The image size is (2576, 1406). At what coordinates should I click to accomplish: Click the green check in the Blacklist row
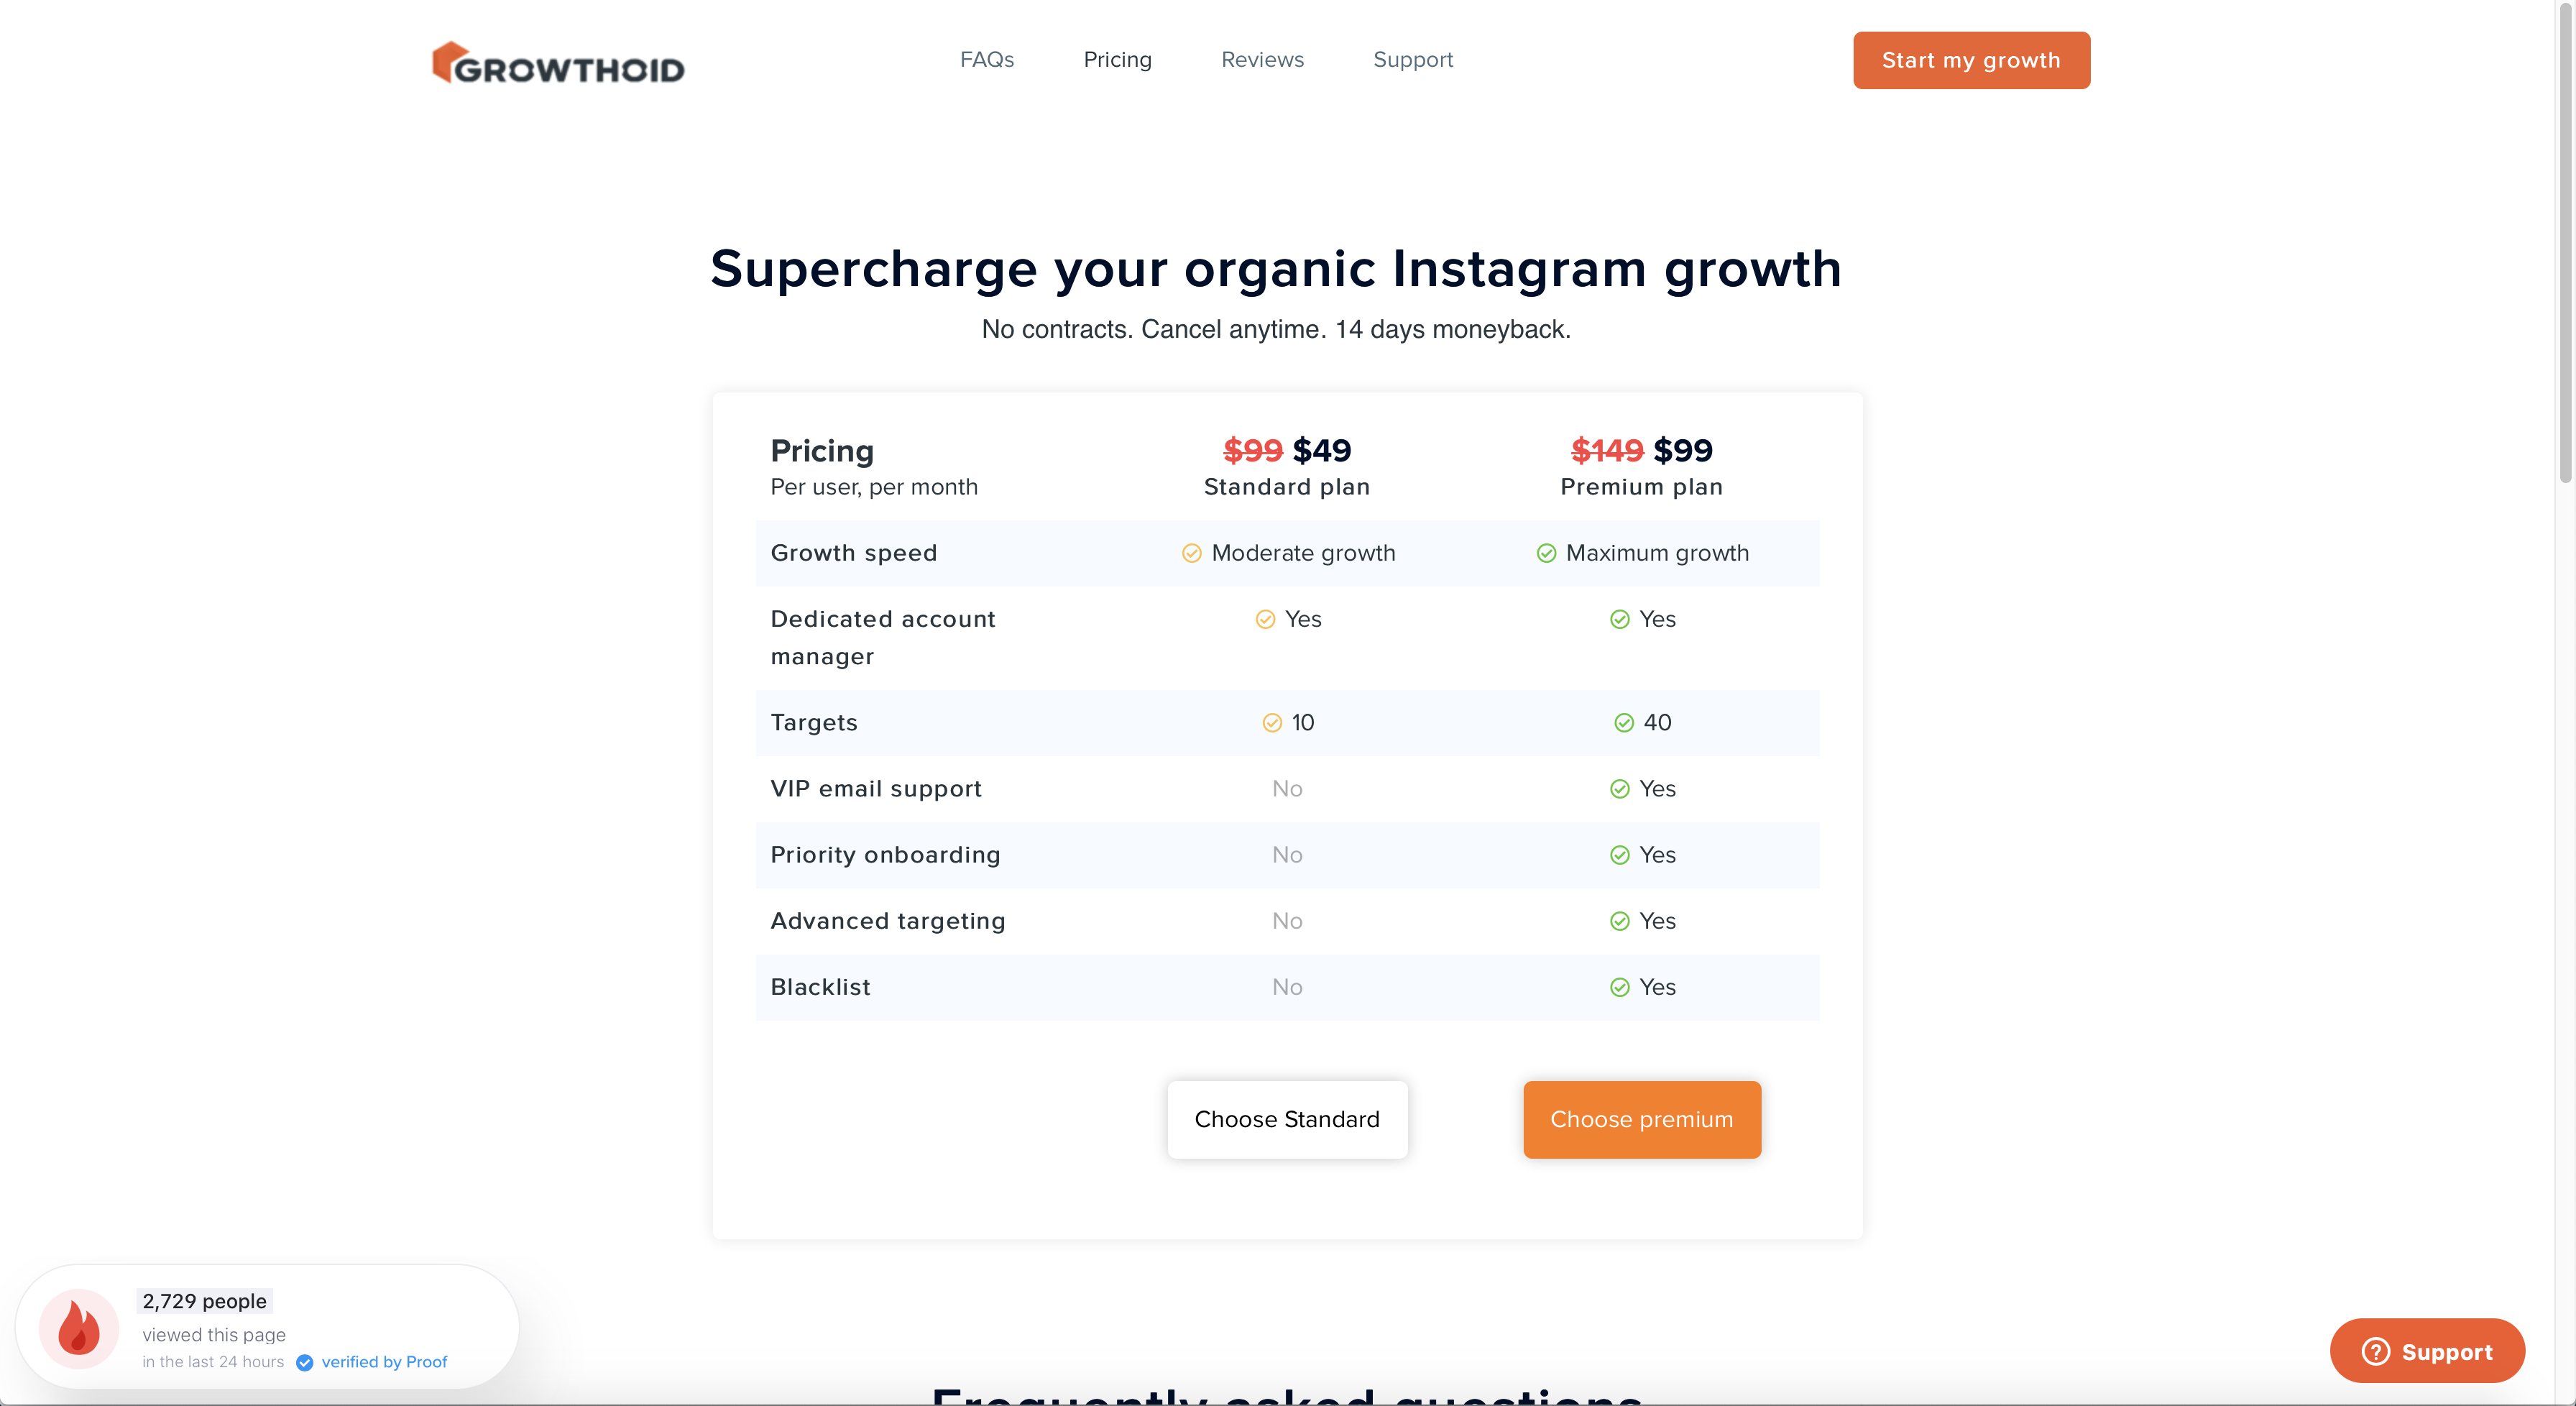1620,987
